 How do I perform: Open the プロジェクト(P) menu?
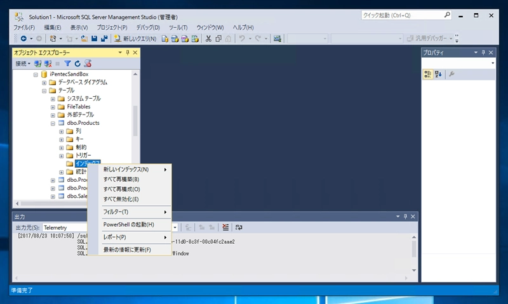tap(112, 27)
